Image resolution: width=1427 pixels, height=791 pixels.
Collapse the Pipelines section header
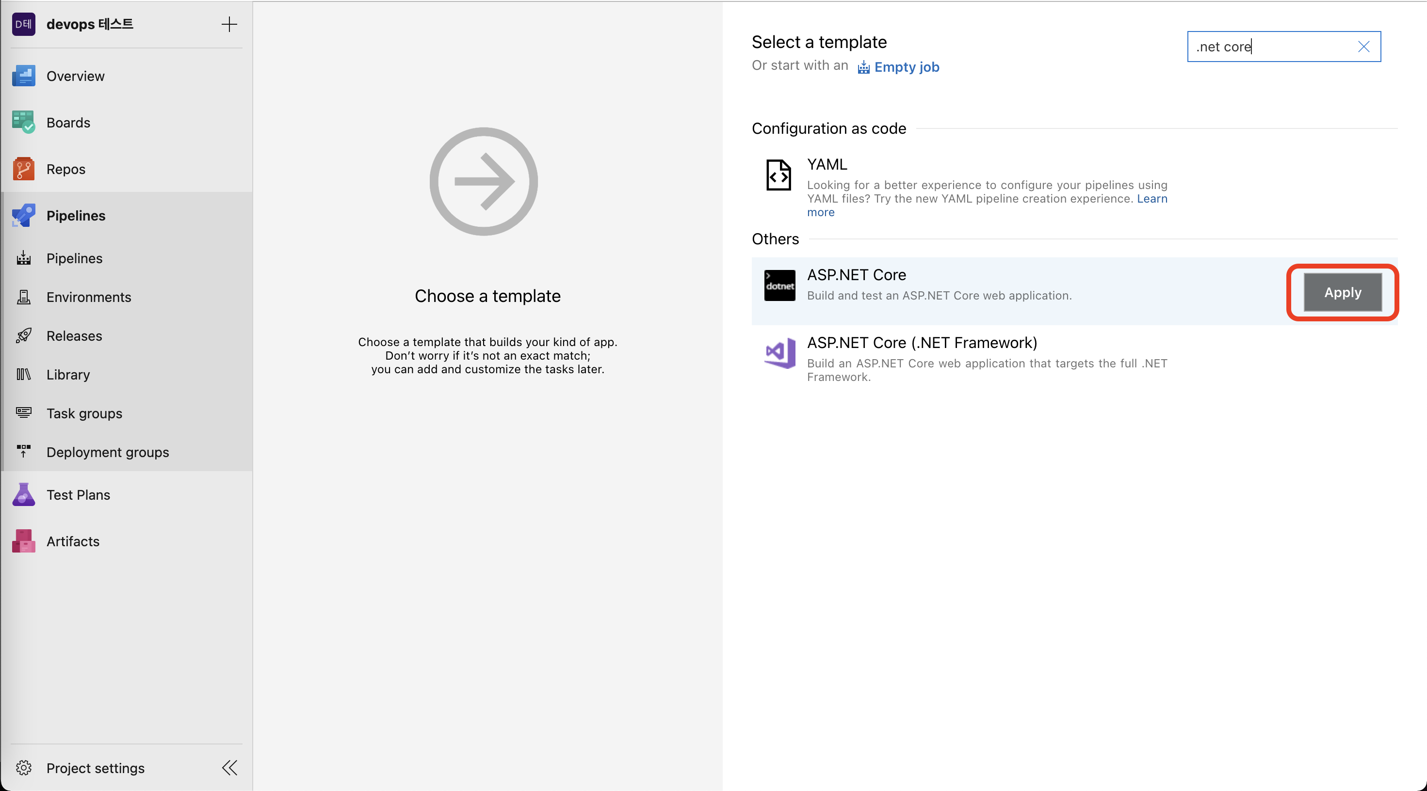click(x=75, y=216)
